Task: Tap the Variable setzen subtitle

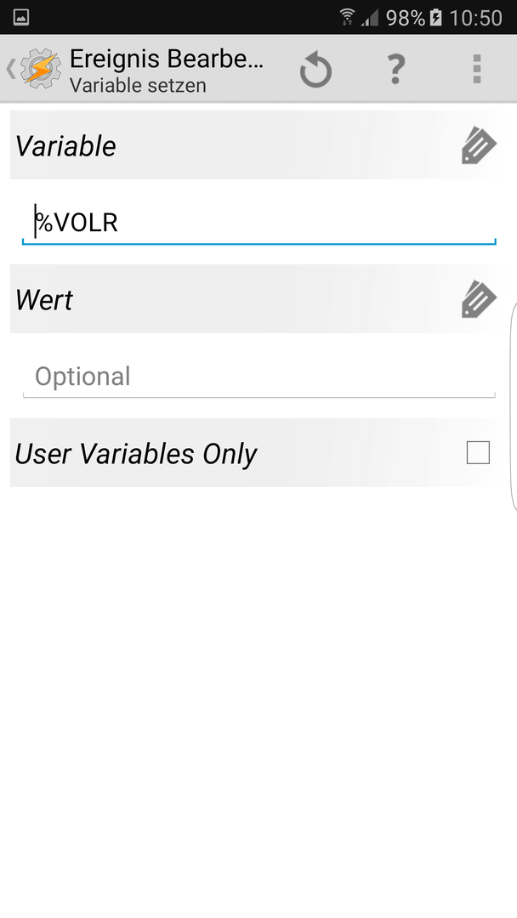Action: (138, 86)
